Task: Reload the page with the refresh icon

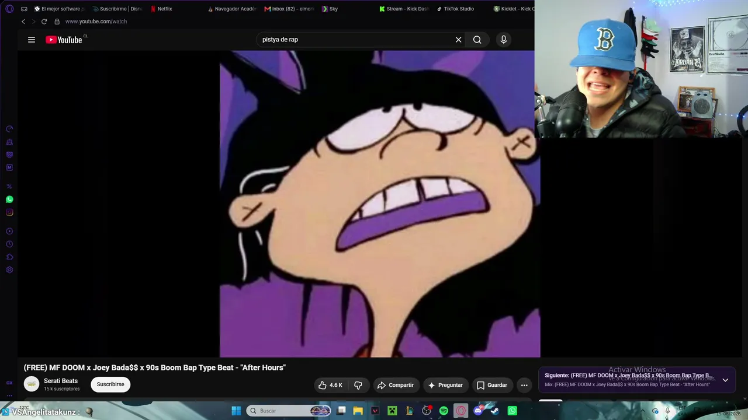Action: [44, 22]
